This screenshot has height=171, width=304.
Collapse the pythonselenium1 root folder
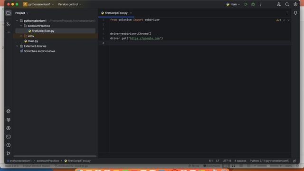[17, 21]
